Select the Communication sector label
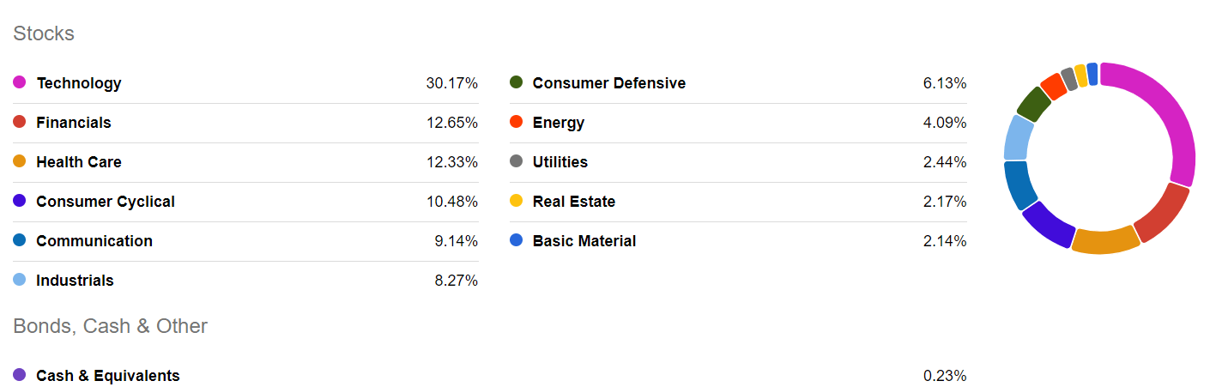 94,241
